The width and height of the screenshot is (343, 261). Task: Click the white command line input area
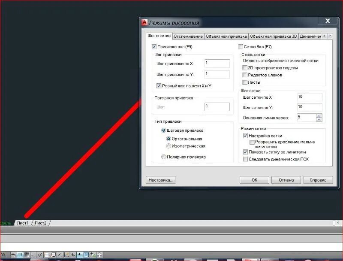tap(171, 246)
